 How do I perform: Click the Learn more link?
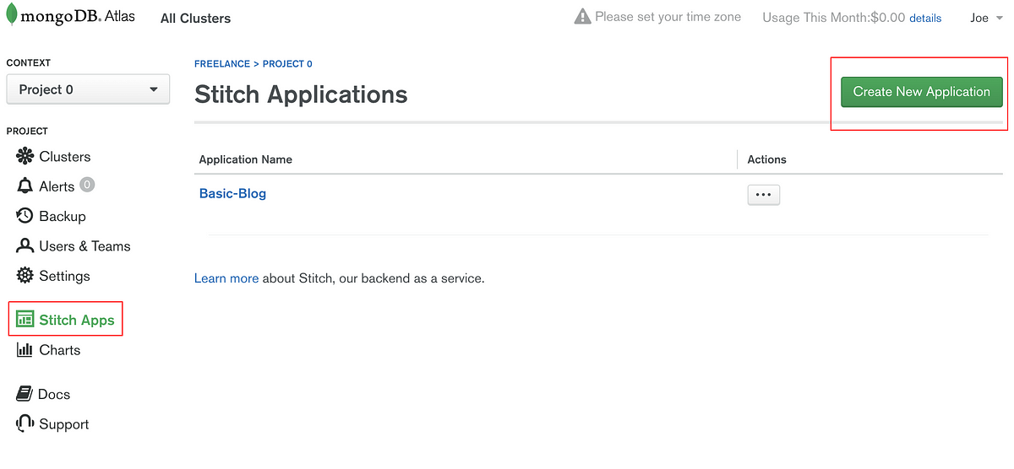point(226,278)
